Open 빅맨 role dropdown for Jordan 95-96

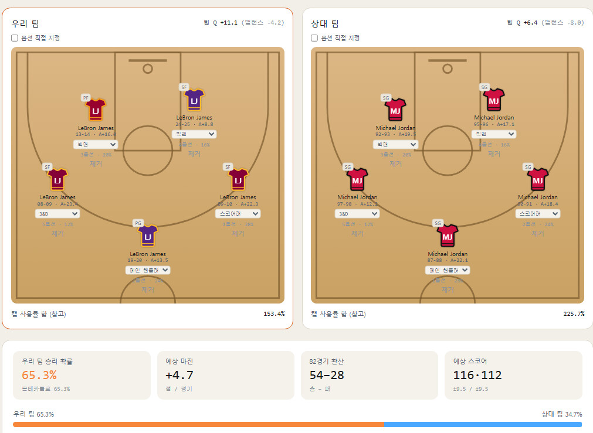pyautogui.click(x=494, y=134)
